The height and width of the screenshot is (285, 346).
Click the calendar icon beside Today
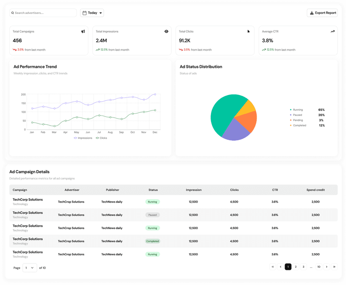point(84,13)
